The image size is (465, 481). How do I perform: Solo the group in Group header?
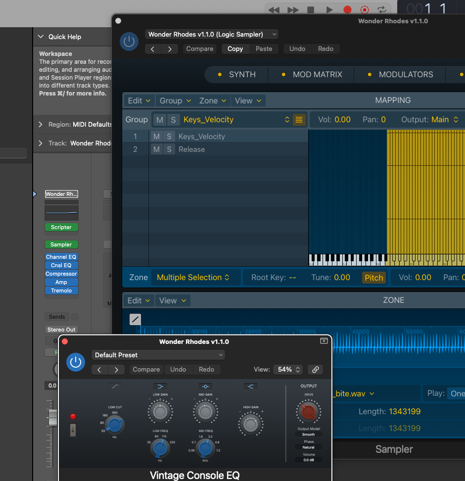pos(173,120)
